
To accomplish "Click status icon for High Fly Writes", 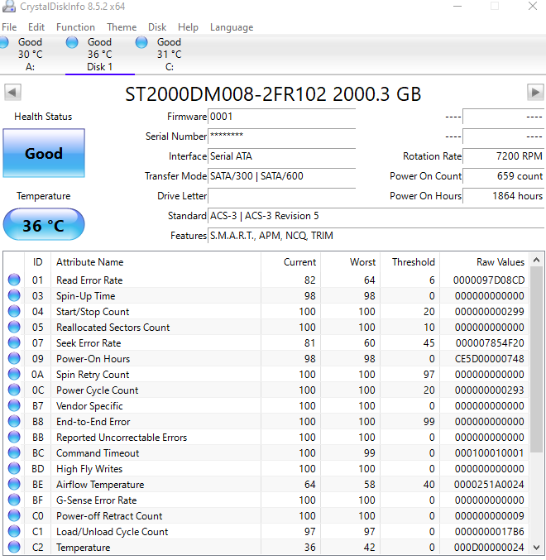I will click(x=14, y=468).
